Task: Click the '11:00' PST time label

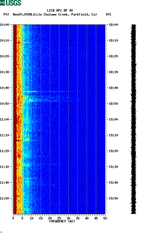Action: tap(4, 119)
